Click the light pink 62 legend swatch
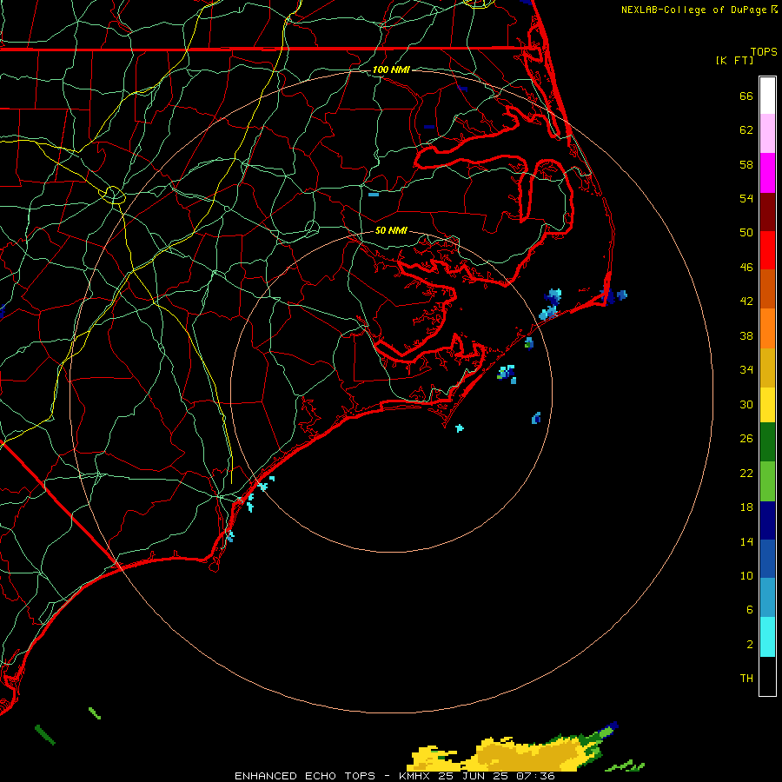This screenshot has width=782, height=782. 767,134
